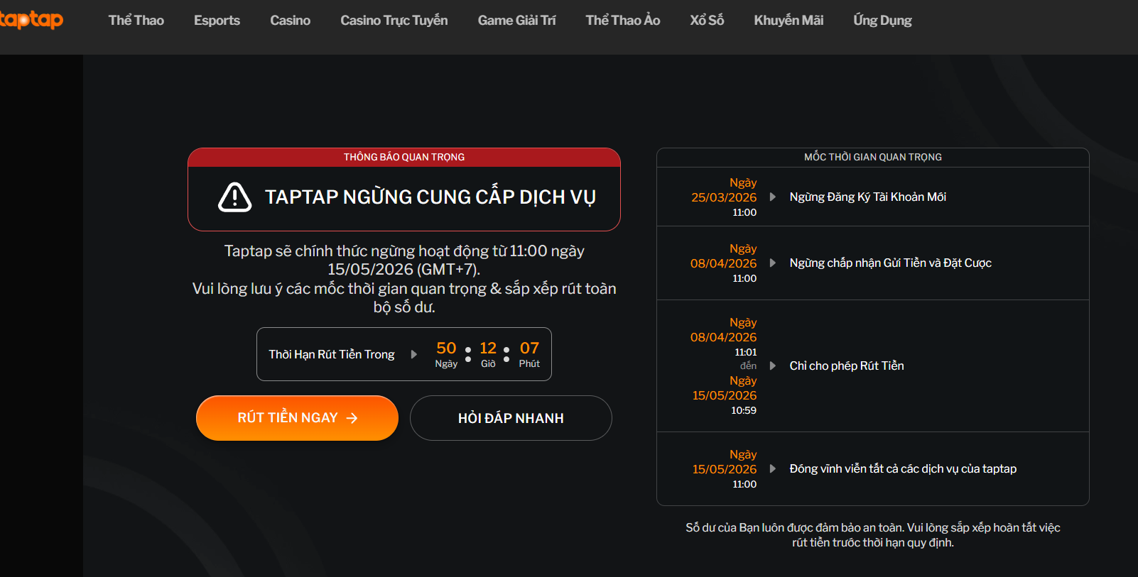The height and width of the screenshot is (577, 1138).
Task: Click the countdown minutes value 07
Action: click(x=529, y=348)
